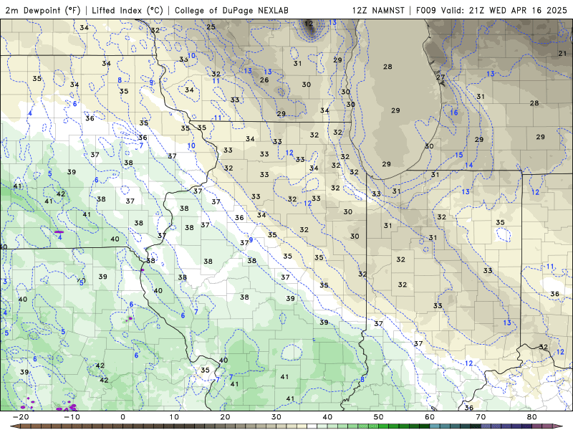Click the "F009" forecast hour text

pos(426,10)
